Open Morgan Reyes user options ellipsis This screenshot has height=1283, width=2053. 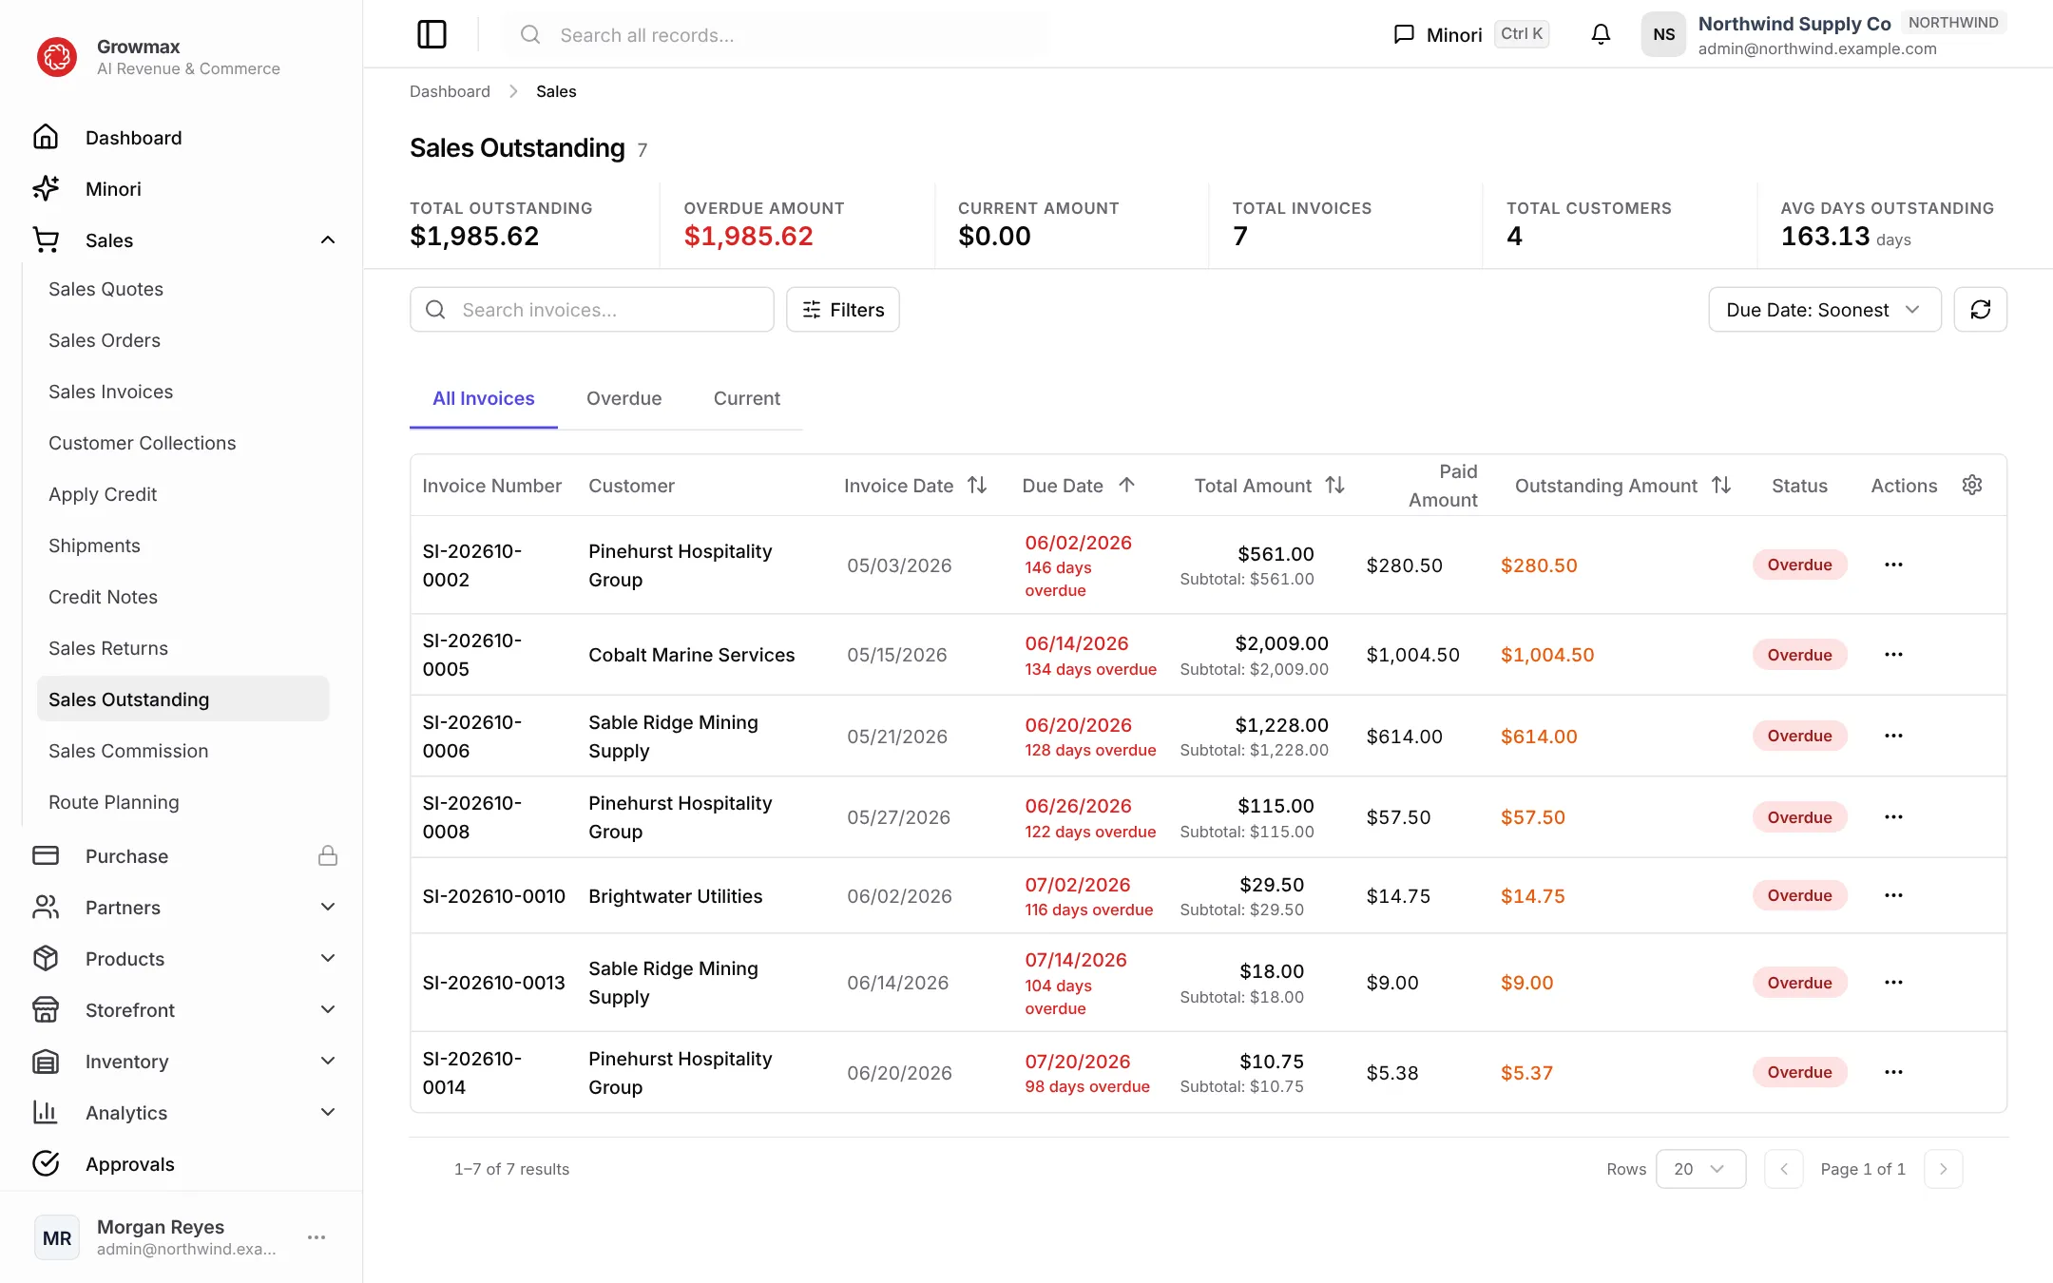[x=317, y=1237]
